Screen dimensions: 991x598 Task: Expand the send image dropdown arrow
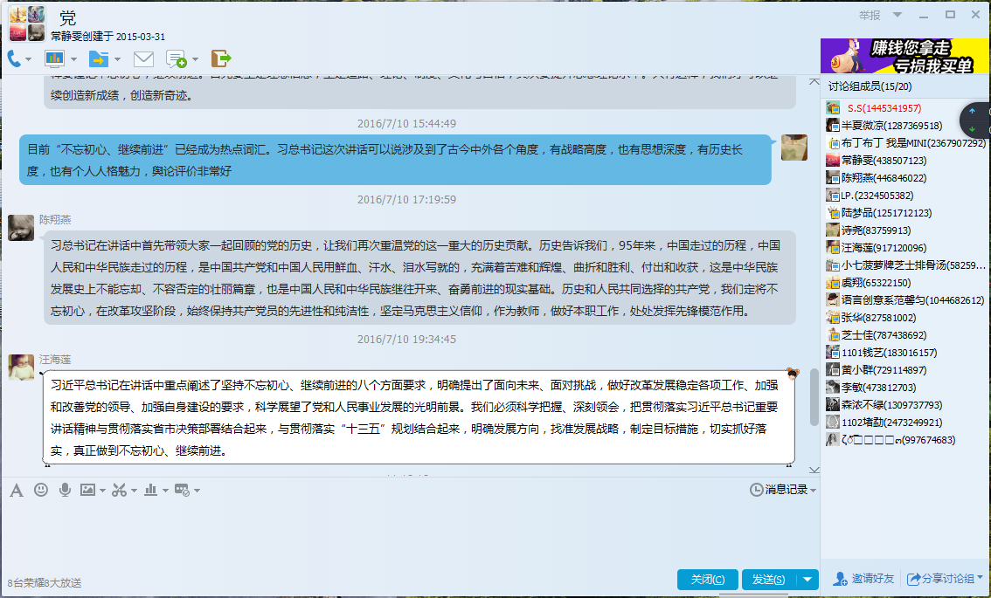102,491
